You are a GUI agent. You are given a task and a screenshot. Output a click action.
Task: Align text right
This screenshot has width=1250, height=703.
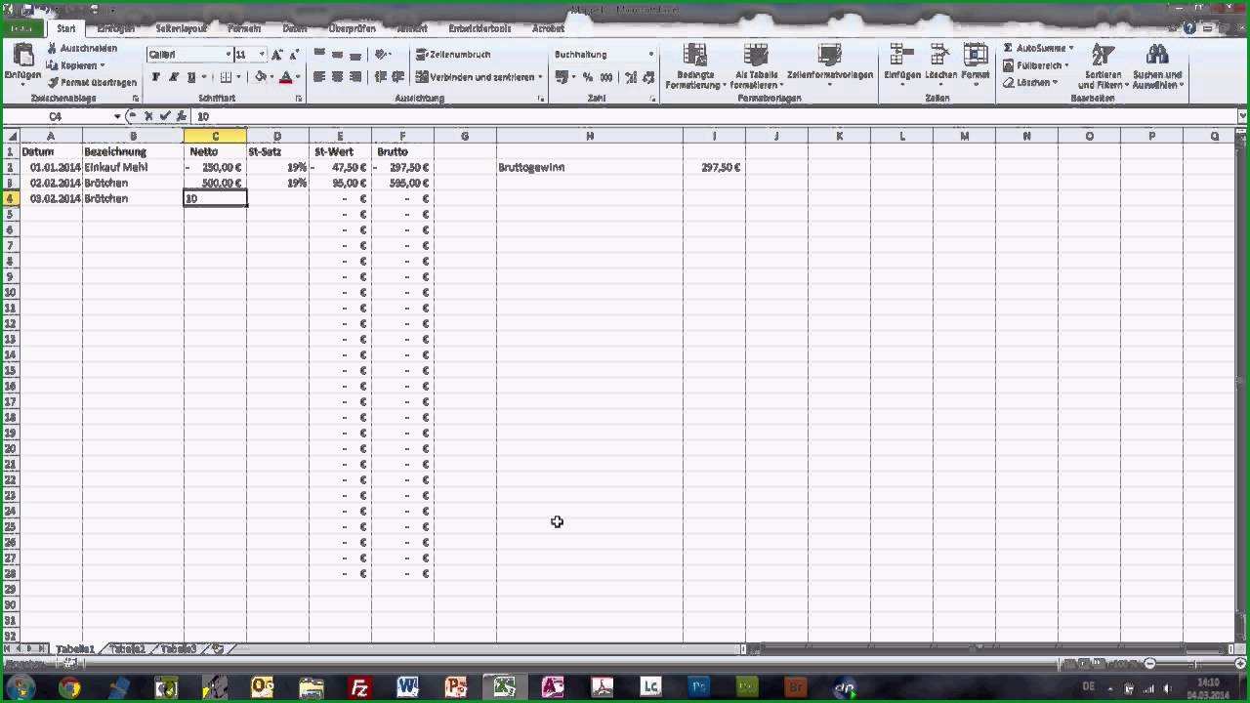point(355,77)
